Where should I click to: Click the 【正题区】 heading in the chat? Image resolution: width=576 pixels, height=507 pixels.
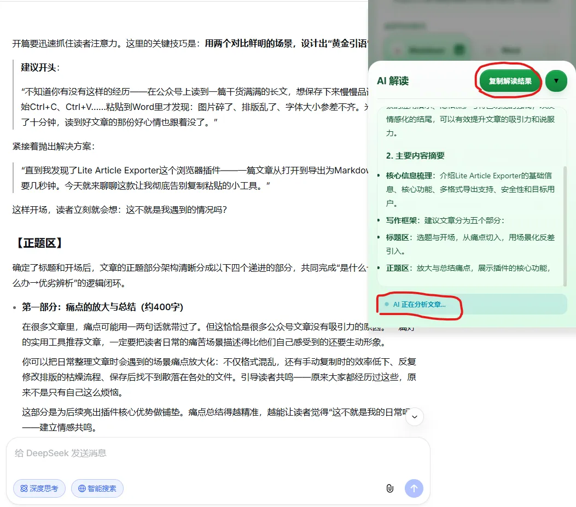click(x=39, y=243)
